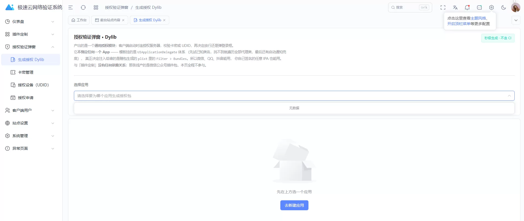Open 生成授权 Dylib in sidebar

coord(31,60)
